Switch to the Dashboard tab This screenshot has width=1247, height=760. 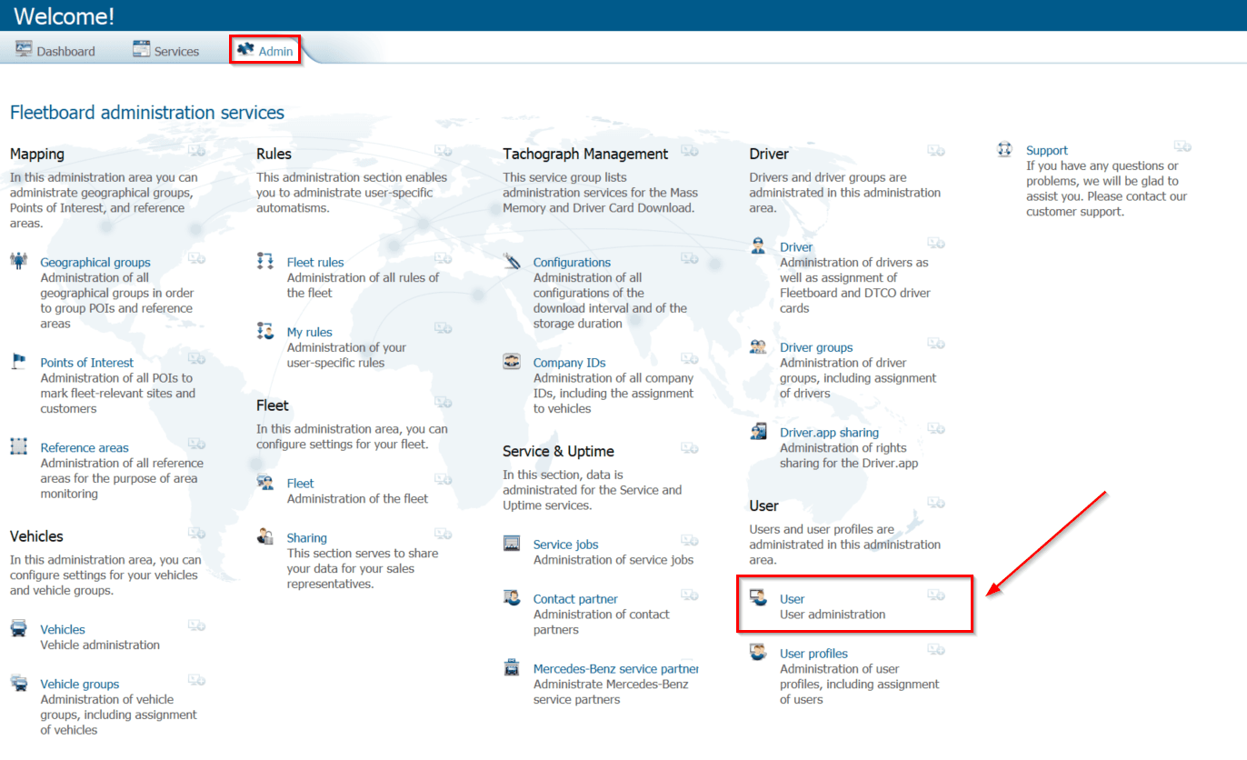tap(55, 51)
